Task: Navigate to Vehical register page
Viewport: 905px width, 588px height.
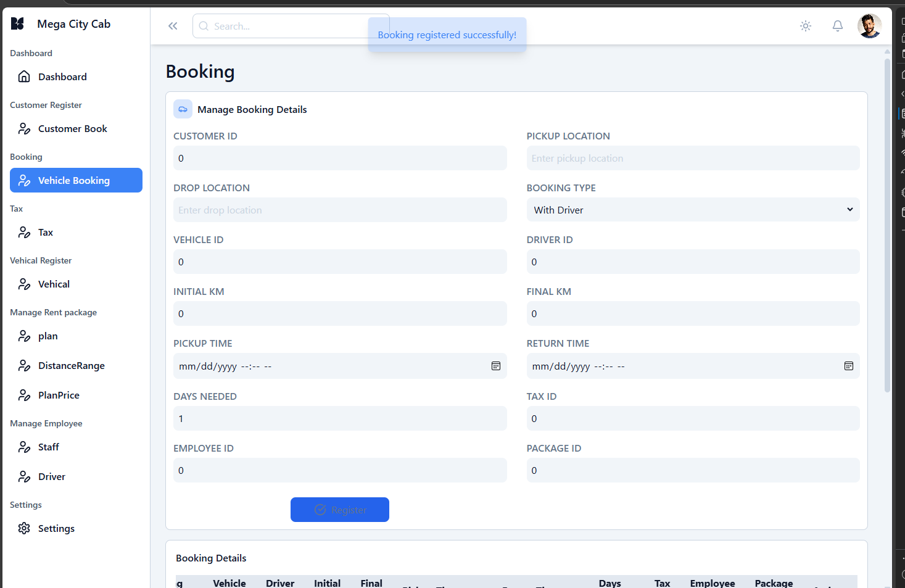Action: pos(76,284)
